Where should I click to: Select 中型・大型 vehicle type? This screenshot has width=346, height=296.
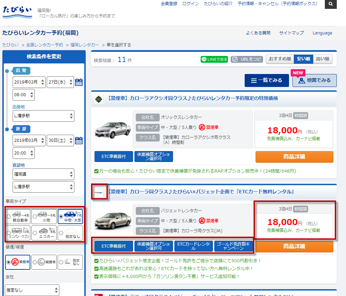[70, 217]
